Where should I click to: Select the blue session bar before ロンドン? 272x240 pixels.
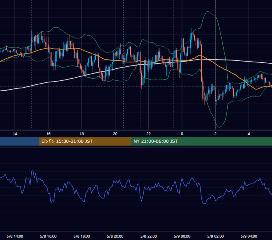(x=20, y=141)
